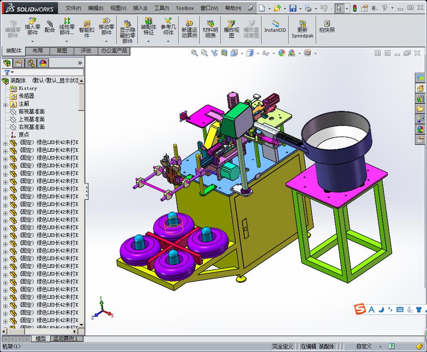Open the Appearances task pane color ball
The height and width of the screenshot is (352, 427).
[420, 129]
